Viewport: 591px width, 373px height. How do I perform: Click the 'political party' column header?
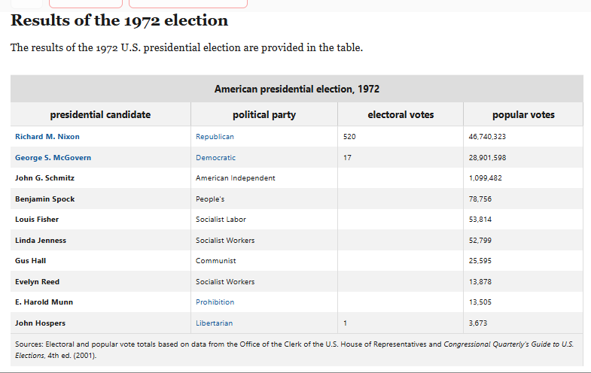[264, 114]
